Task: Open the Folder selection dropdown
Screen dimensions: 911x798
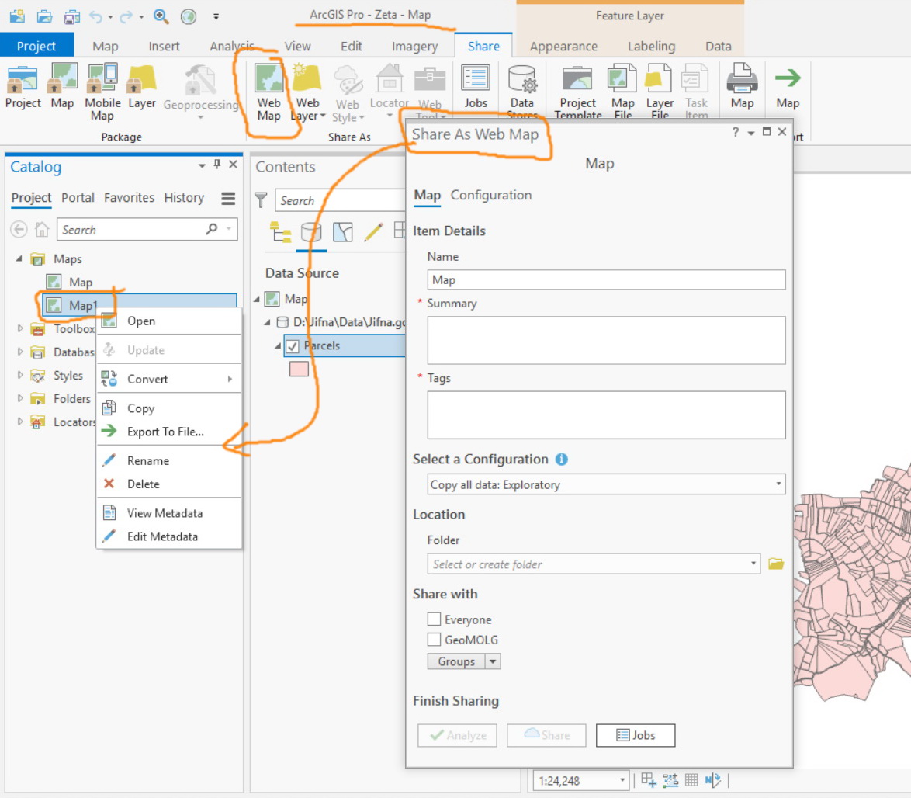Action: (x=753, y=564)
